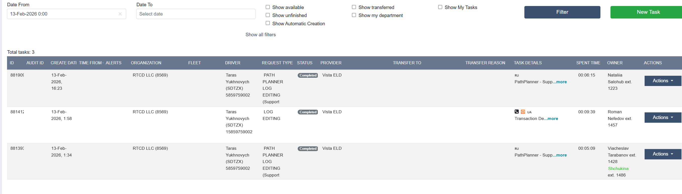Toggle the Show My Tasks checkbox
This screenshot has width=682, height=194.
[440, 7]
